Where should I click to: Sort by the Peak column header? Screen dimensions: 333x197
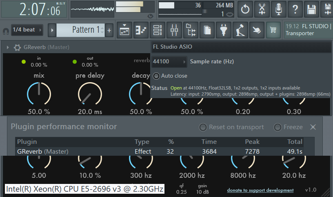[252, 142]
